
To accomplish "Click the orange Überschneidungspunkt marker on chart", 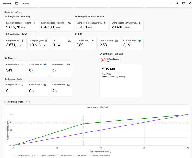I will 83,124.
